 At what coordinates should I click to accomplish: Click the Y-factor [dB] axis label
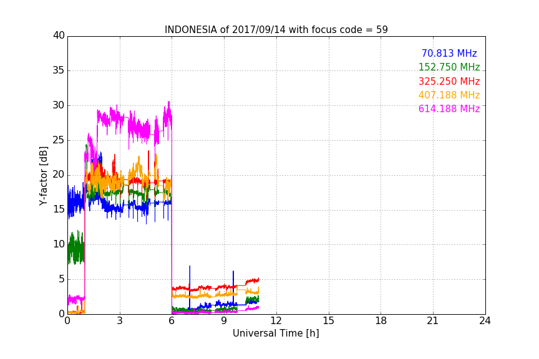43,176
